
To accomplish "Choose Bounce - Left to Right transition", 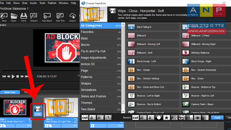I will [153, 96].
